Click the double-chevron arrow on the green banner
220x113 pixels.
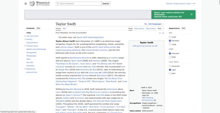pos(191,14)
